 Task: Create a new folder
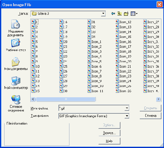[126, 13]
